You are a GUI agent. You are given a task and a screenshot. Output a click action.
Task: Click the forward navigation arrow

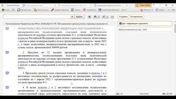[x=13, y=10]
